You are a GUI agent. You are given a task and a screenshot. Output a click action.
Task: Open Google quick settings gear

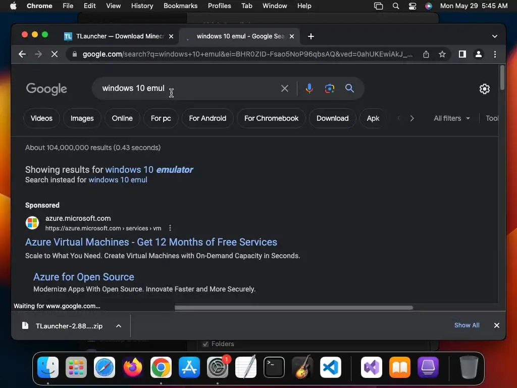pos(484,89)
